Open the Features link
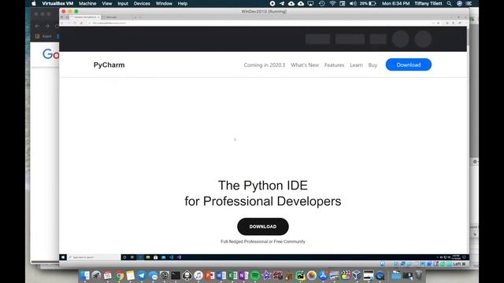The height and width of the screenshot is (283, 504). click(334, 65)
